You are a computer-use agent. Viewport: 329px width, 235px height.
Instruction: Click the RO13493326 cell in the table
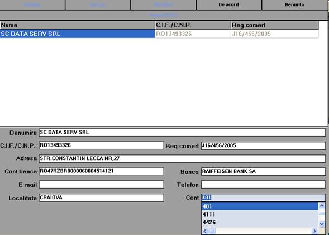pos(193,34)
